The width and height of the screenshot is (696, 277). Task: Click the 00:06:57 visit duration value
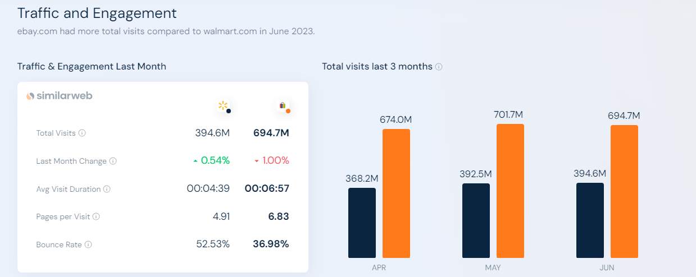coord(267,188)
